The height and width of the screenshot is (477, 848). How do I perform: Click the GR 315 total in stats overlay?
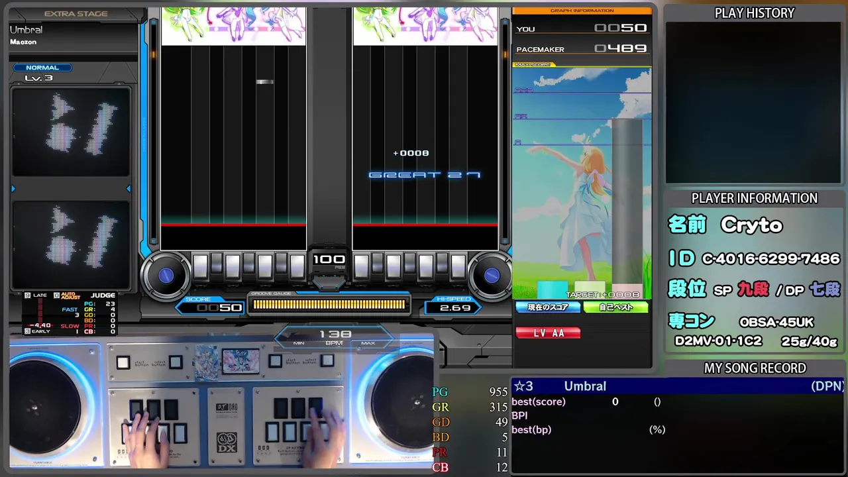point(470,407)
